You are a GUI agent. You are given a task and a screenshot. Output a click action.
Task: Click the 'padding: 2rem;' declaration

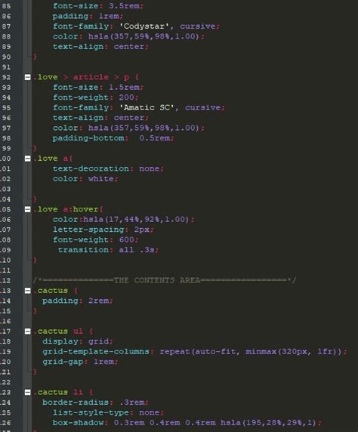pyautogui.click(x=78, y=301)
